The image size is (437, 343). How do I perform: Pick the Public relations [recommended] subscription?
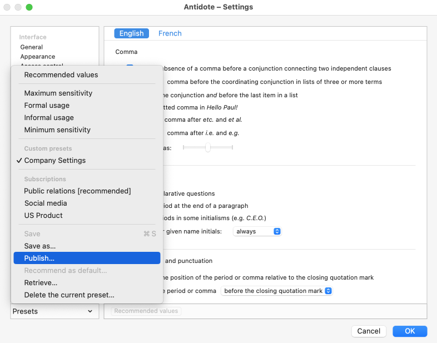77,191
